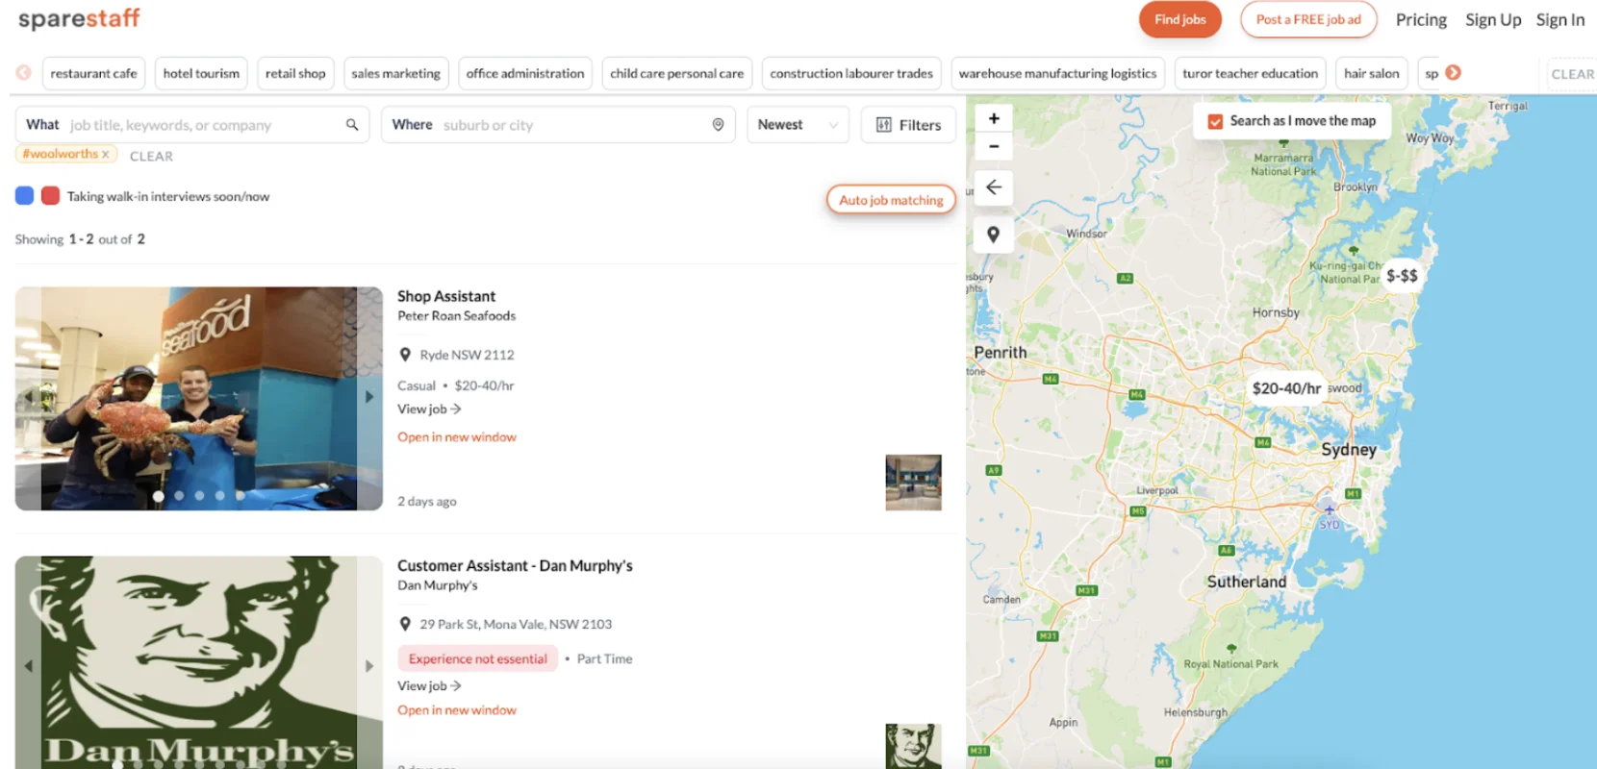This screenshot has width=1597, height=769.
Task: Click the map back arrow button
Action: (x=994, y=187)
